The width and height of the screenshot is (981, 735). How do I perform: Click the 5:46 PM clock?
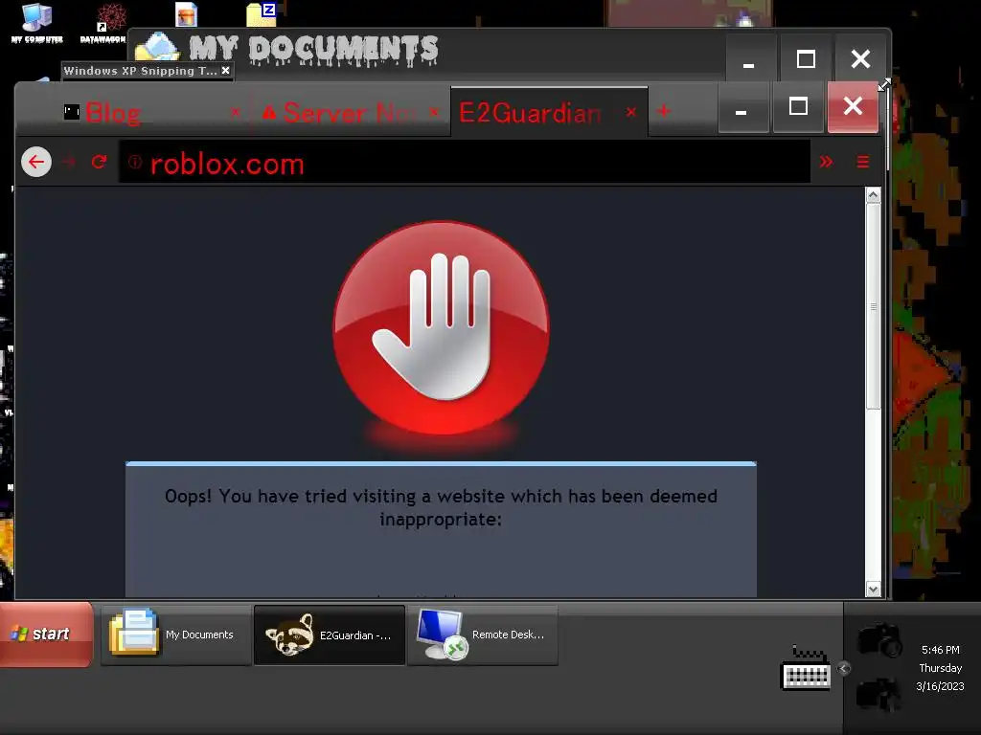[x=941, y=650]
